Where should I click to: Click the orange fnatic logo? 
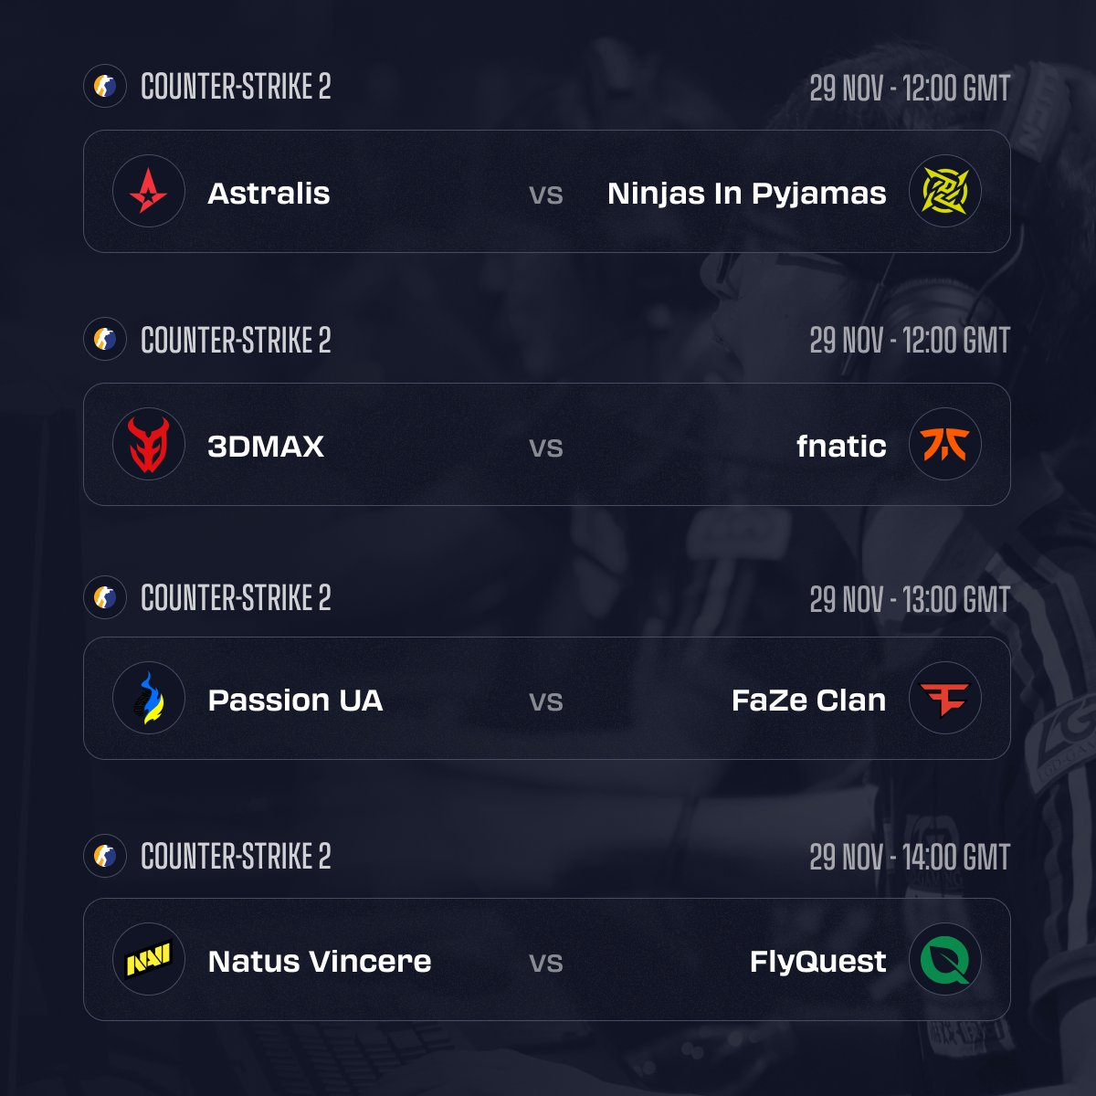(945, 445)
